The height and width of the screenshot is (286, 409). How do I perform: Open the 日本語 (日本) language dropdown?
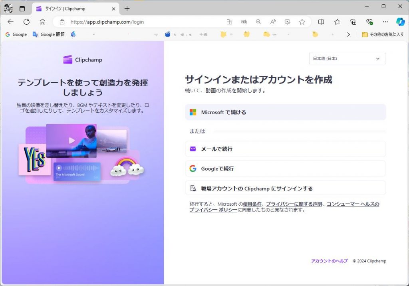pyautogui.click(x=347, y=58)
